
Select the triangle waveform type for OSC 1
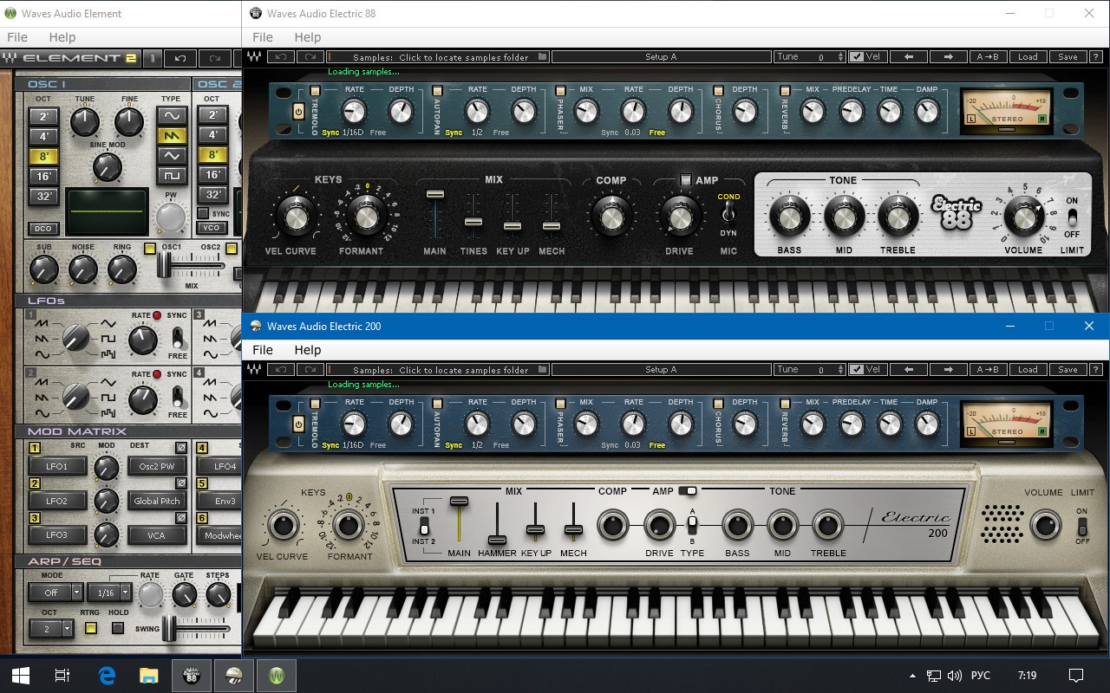(x=172, y=155)
